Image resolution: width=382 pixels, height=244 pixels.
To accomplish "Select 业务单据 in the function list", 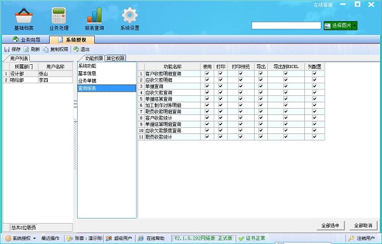I will tap(107, 81).
